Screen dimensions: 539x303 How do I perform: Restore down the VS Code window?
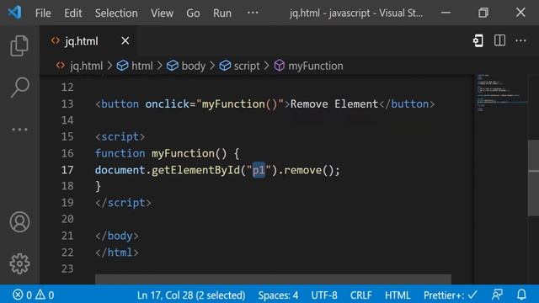click(483, 13)
